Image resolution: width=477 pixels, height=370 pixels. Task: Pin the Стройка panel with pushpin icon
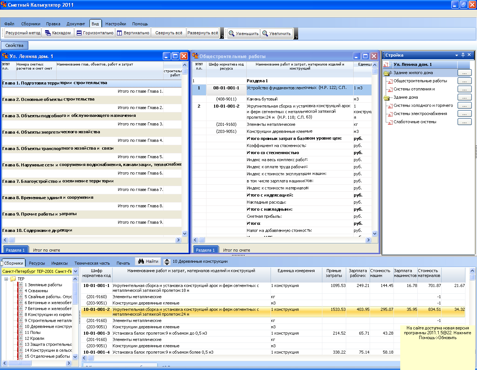[x=463, y=55]
